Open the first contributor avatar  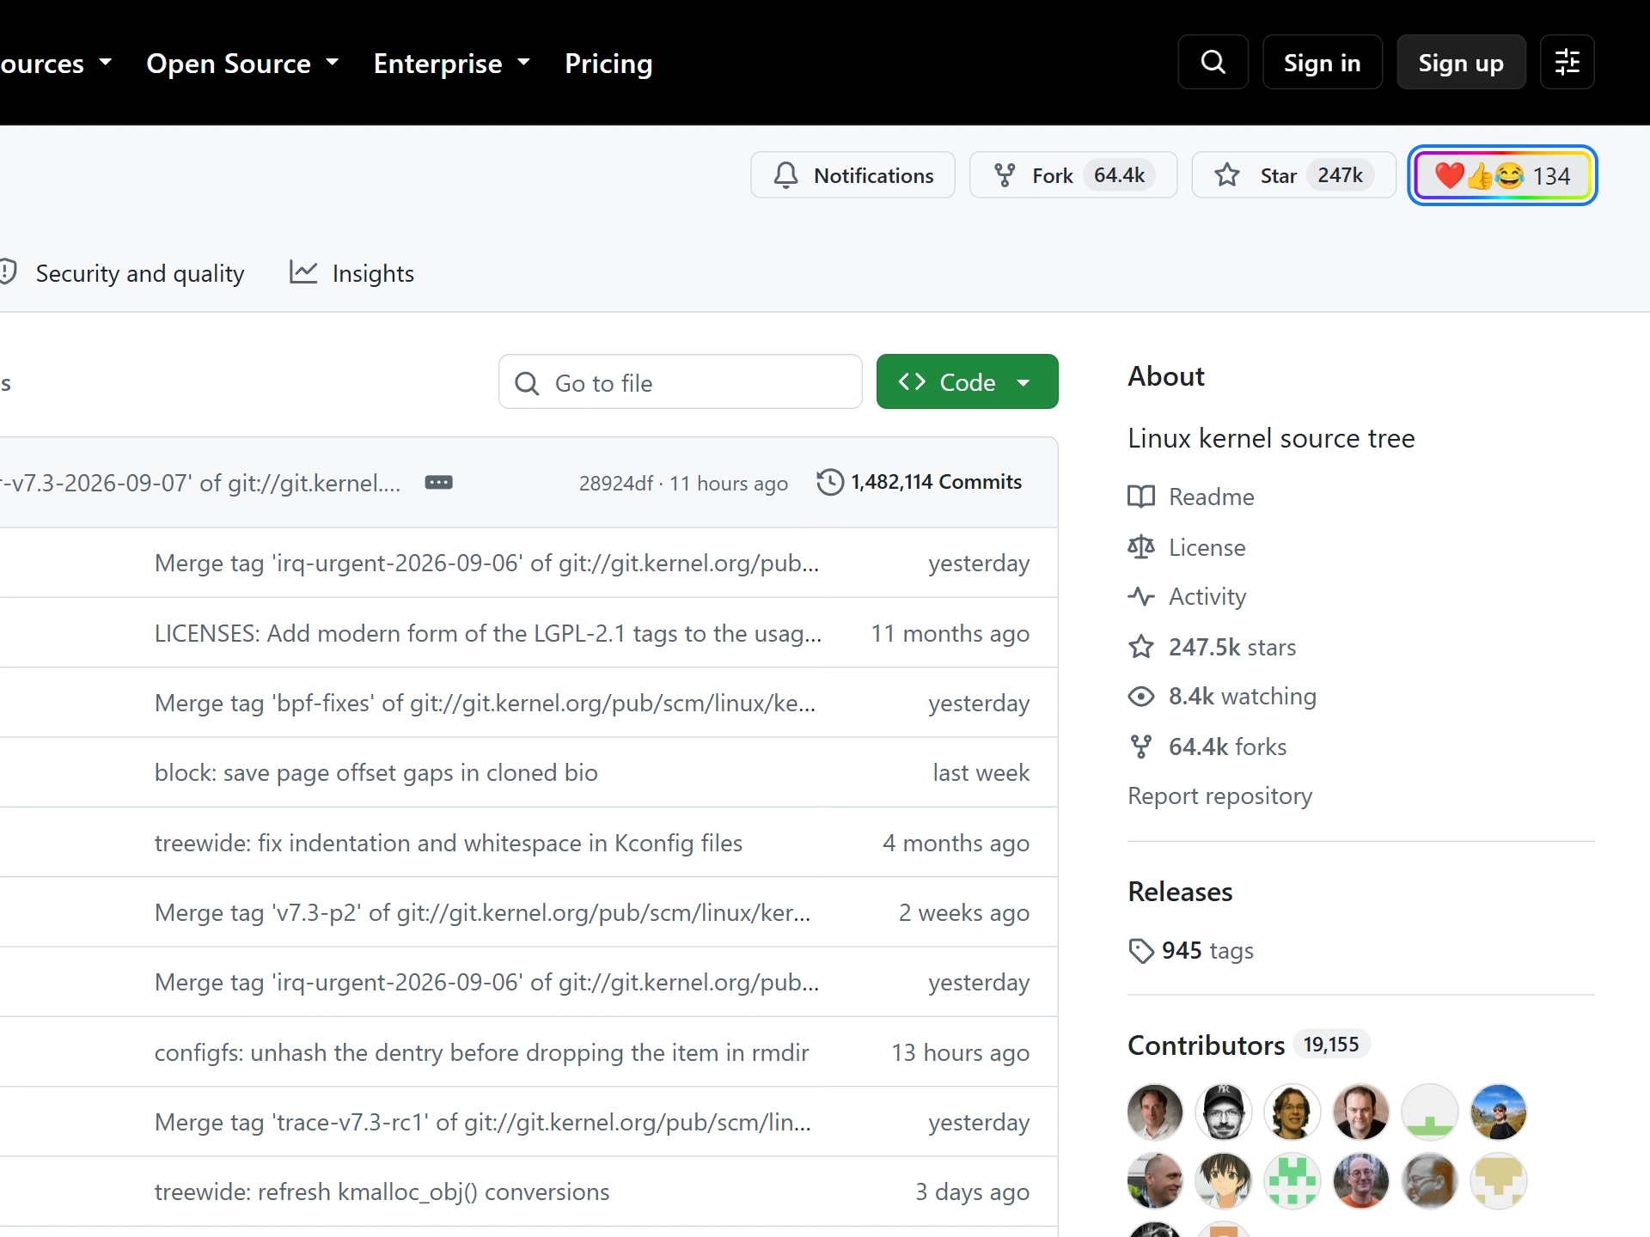coord(1154,1112)
